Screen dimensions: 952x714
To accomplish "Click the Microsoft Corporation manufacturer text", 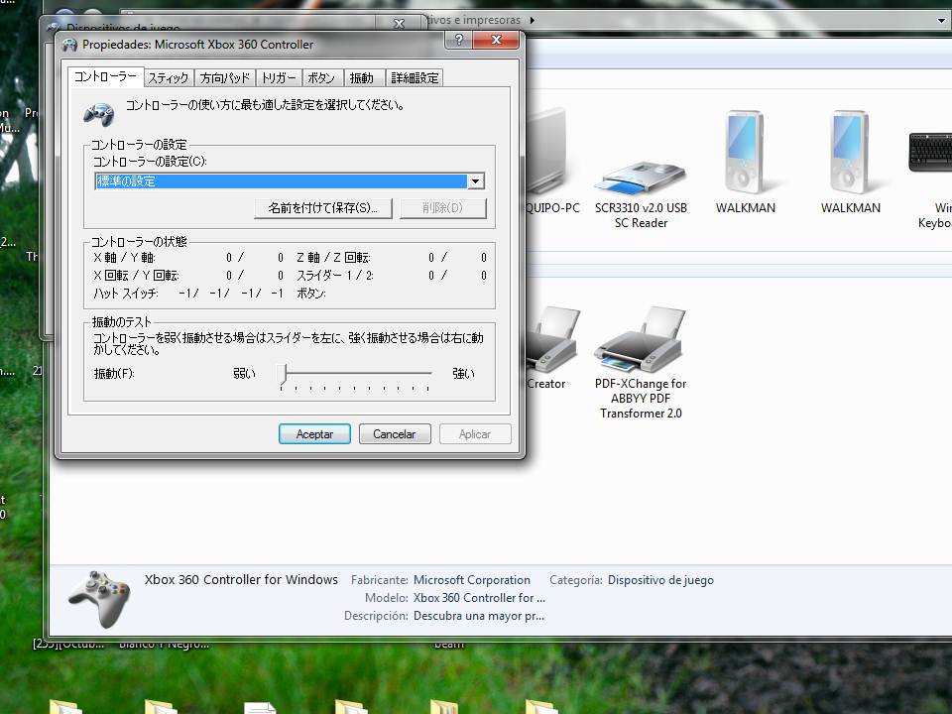I will (x=472, y=580).
